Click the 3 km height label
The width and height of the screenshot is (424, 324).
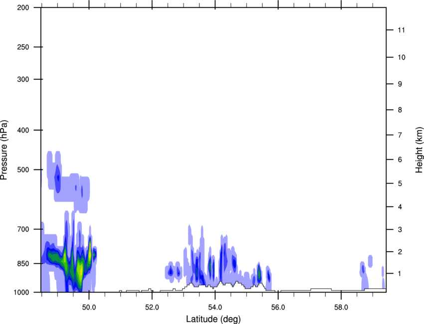(400, 230)
